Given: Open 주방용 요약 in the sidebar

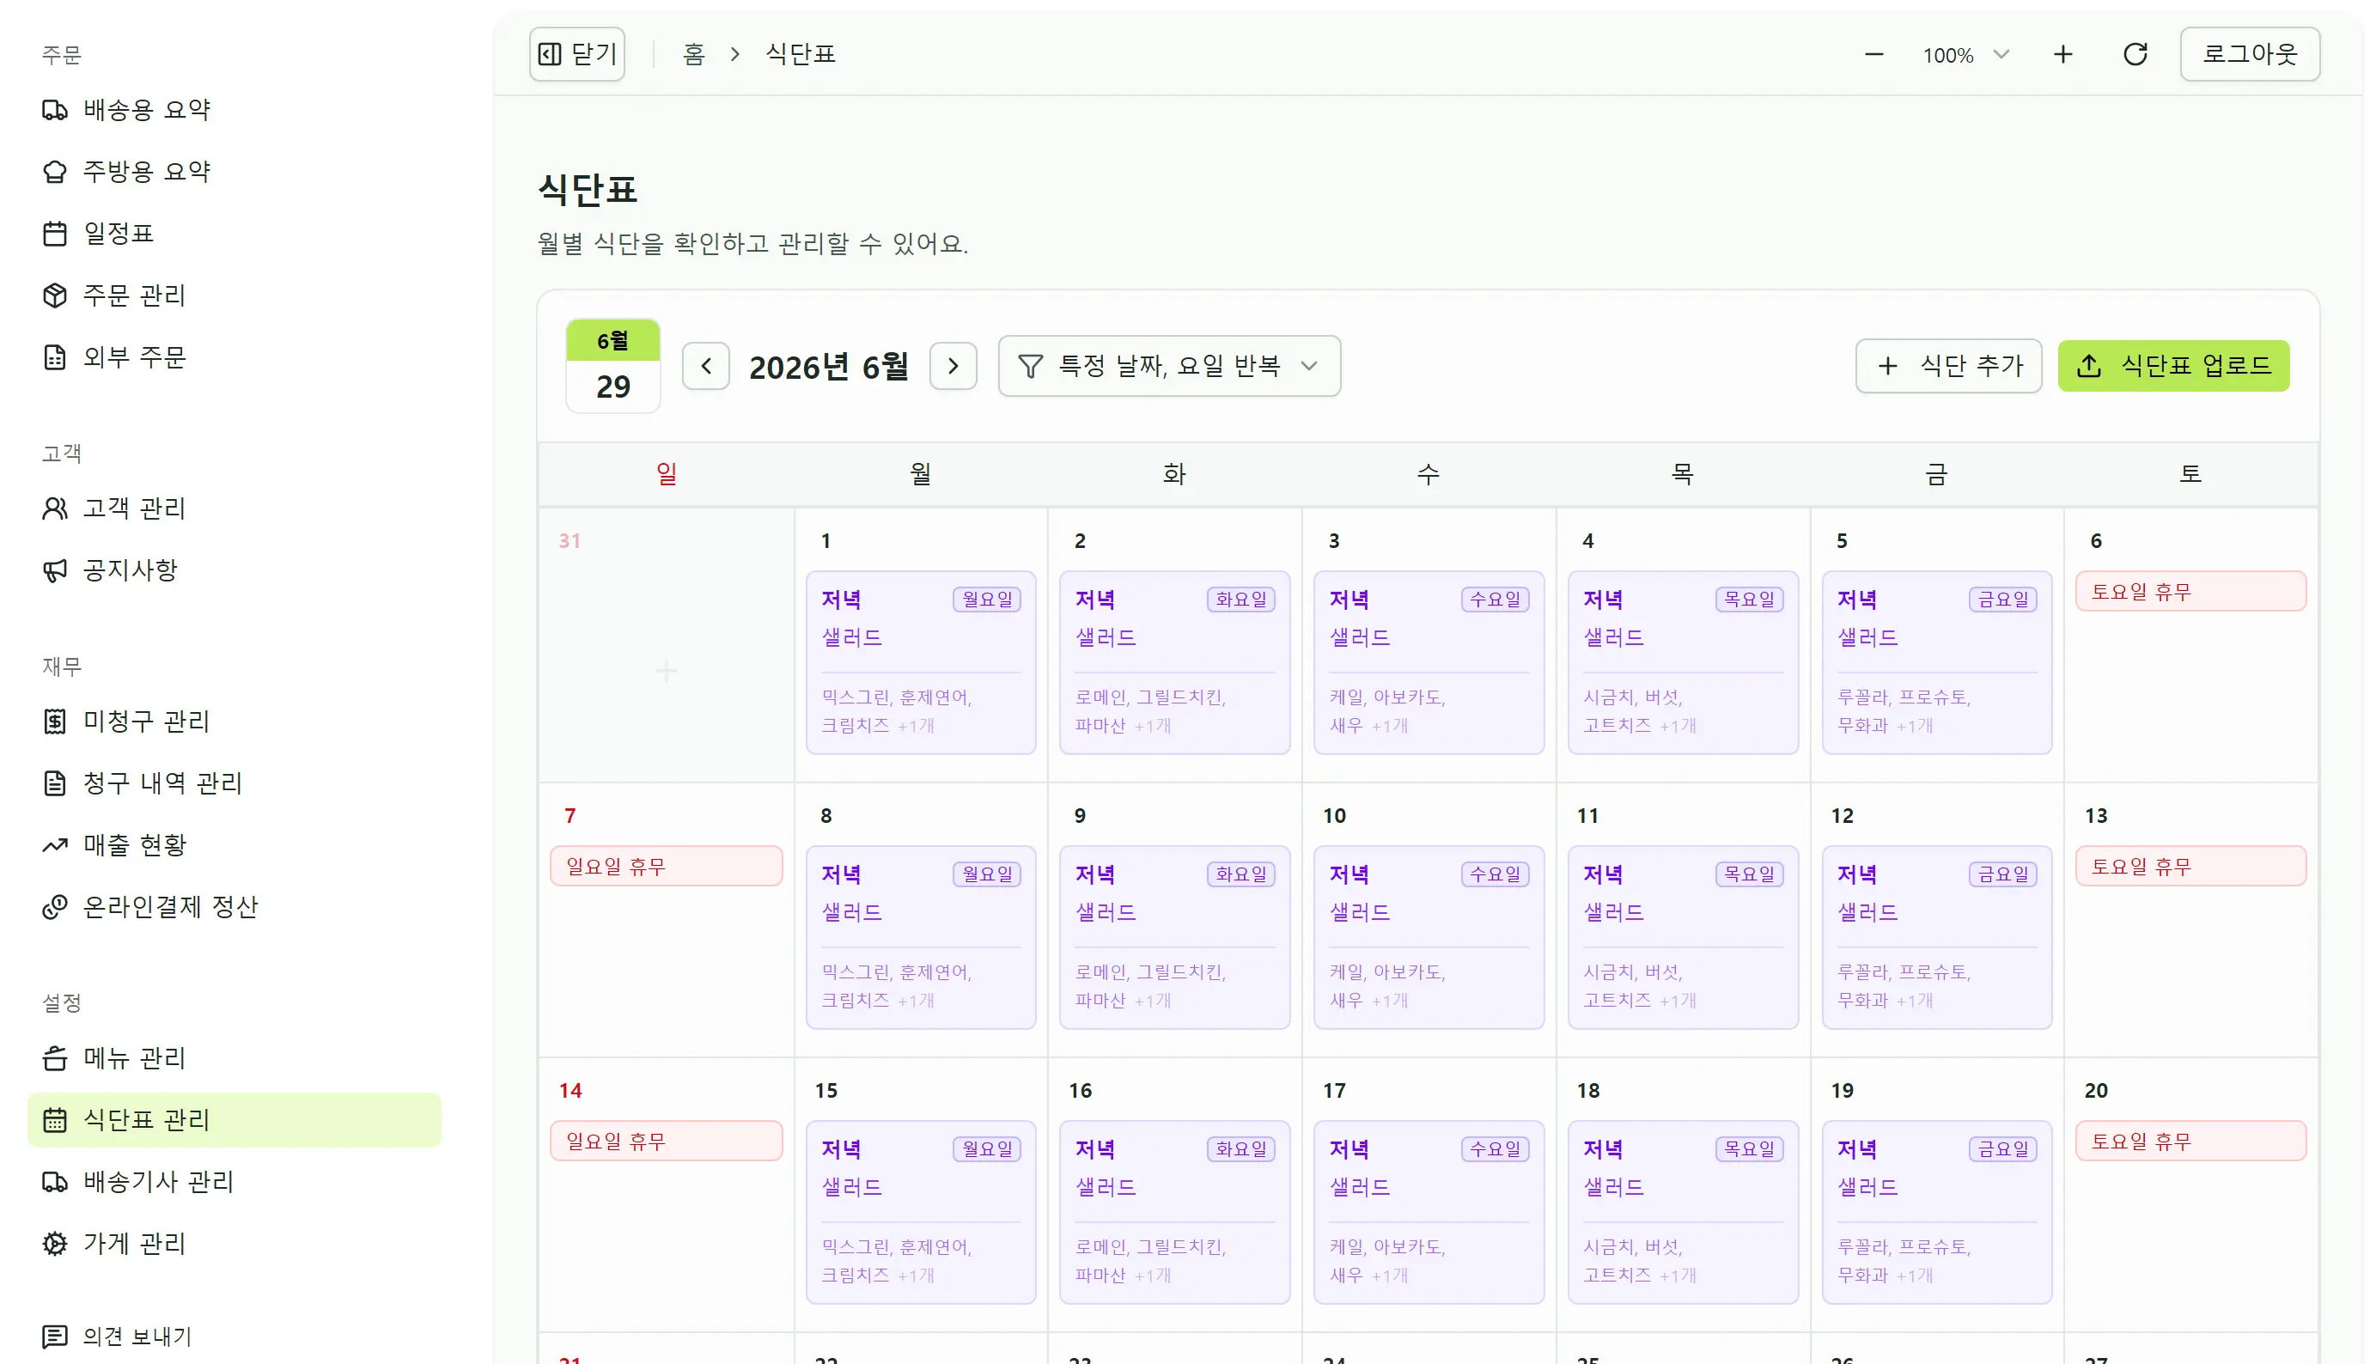Looking at the screenshot, I should 235,172.
